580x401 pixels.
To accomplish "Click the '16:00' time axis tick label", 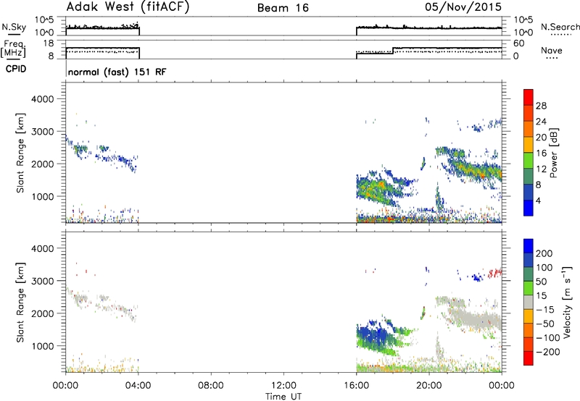I will click(356, 385).
